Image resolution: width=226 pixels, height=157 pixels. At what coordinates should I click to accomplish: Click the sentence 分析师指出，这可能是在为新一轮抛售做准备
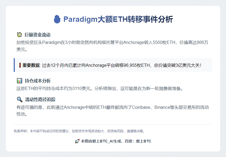(x=139, y=88)
